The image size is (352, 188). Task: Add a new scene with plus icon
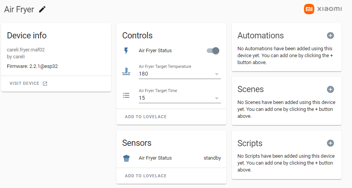click(330, 89)
